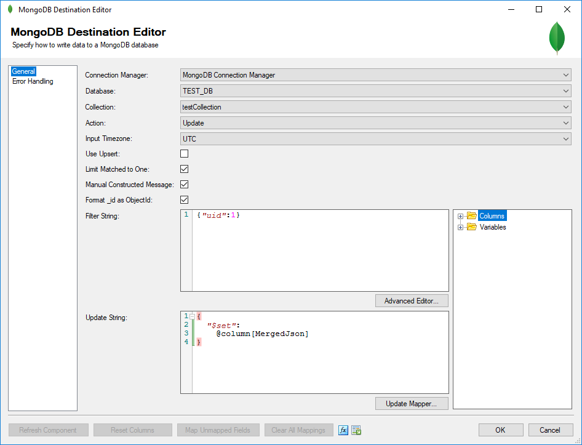
Task: Click the "uid" text in Filter String
Action: 214,215
